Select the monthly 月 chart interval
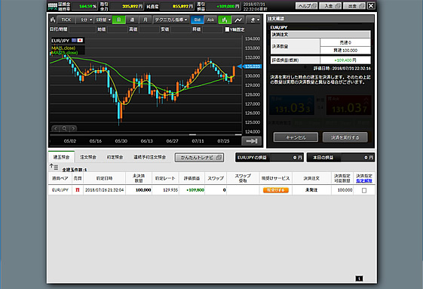This screenshot has width=423, height=289. (146, 20)
